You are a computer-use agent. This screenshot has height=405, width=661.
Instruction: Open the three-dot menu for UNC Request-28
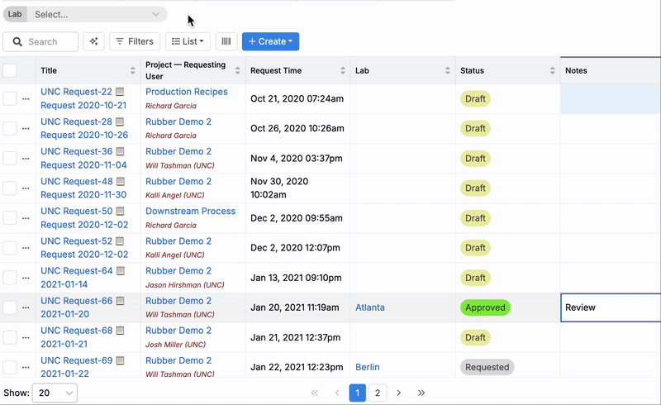coord(26,129)
